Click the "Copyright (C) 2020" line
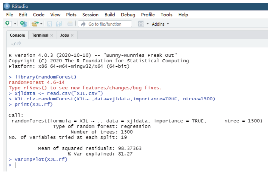This screenshot has height=175, width=272. pyautogui.click(x=99, y=61)
